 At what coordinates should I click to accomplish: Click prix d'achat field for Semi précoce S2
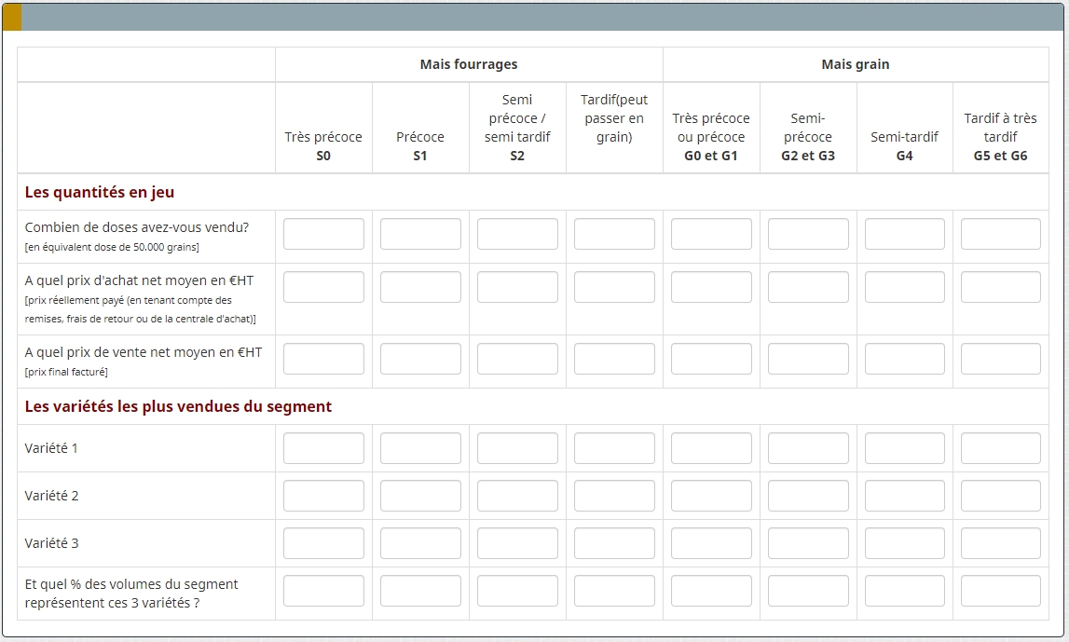coord(517,287)
